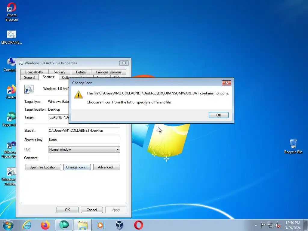Screen dimensions: 308x231
Task: Switch to the Compatibility tab
Action: pyautogui.click(x=34, y=72)
